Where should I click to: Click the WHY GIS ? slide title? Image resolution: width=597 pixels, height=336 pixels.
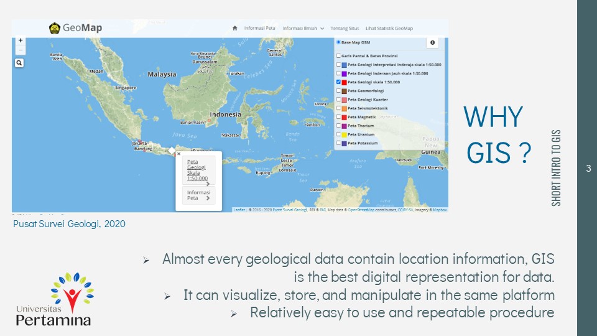click(497, 134)
